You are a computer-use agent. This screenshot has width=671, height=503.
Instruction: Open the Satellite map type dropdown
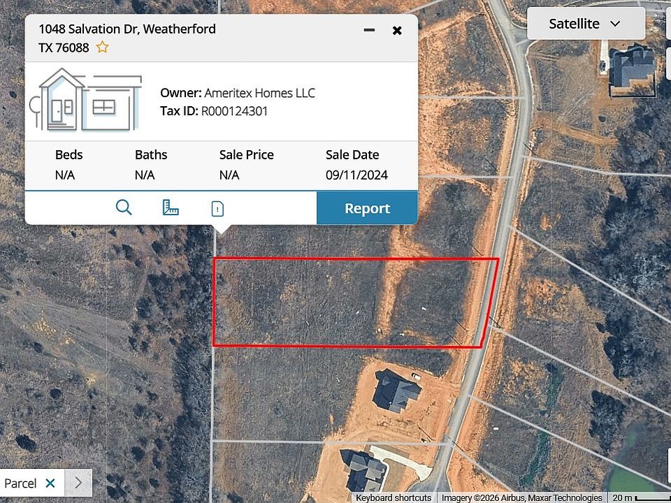click(x=586, y=24)
